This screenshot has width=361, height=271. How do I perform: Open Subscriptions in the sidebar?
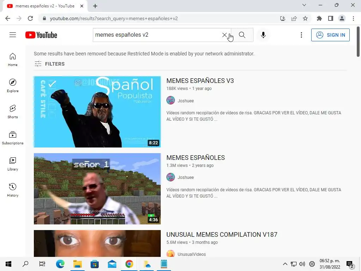click(x=13, y=138)
